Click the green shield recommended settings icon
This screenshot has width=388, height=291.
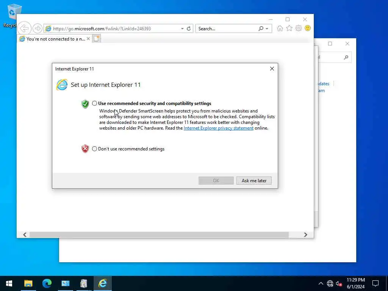tap(85, 104)
